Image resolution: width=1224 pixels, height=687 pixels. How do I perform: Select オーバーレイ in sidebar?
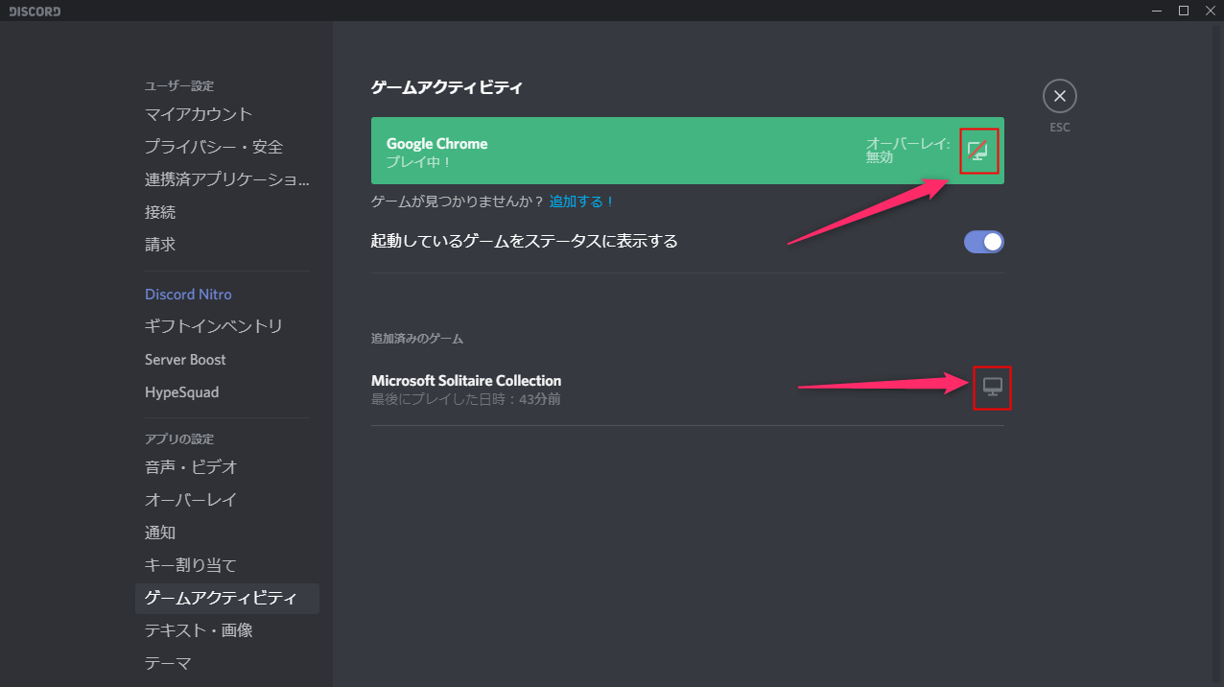191,500
